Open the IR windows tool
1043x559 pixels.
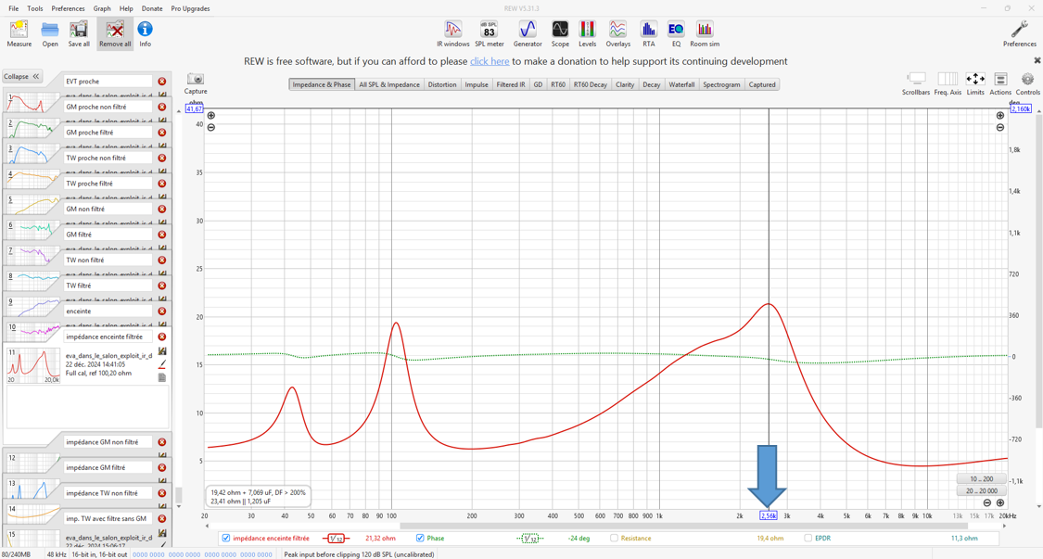(x=452, y=33)
